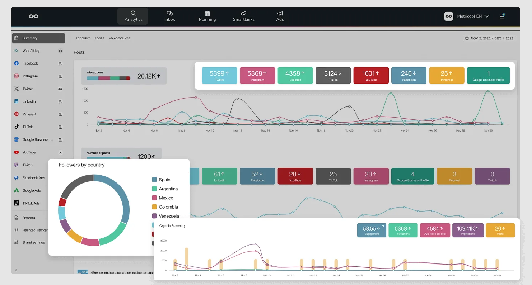Toggle the LinkedIn 61 posts card
Viewport: 532px width, 285px height.
pos(220,176)
